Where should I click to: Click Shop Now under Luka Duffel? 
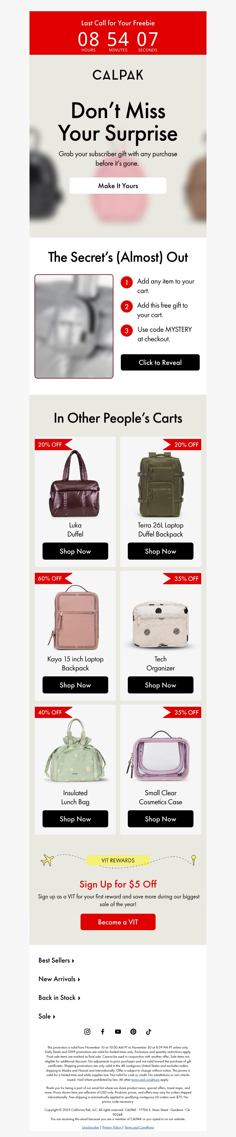coord(75,551)
